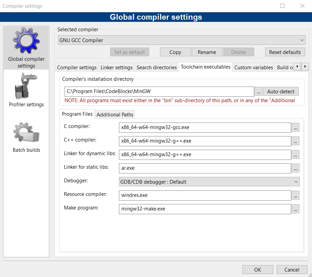
Task: Browse for the Make program executable
Action: (295, 209)
